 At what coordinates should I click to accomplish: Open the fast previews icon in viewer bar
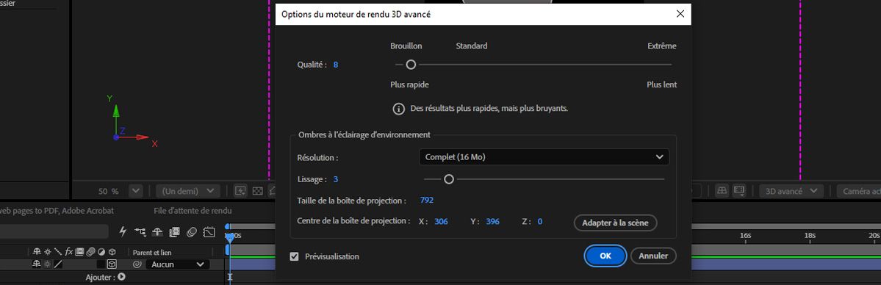point(240,191)
